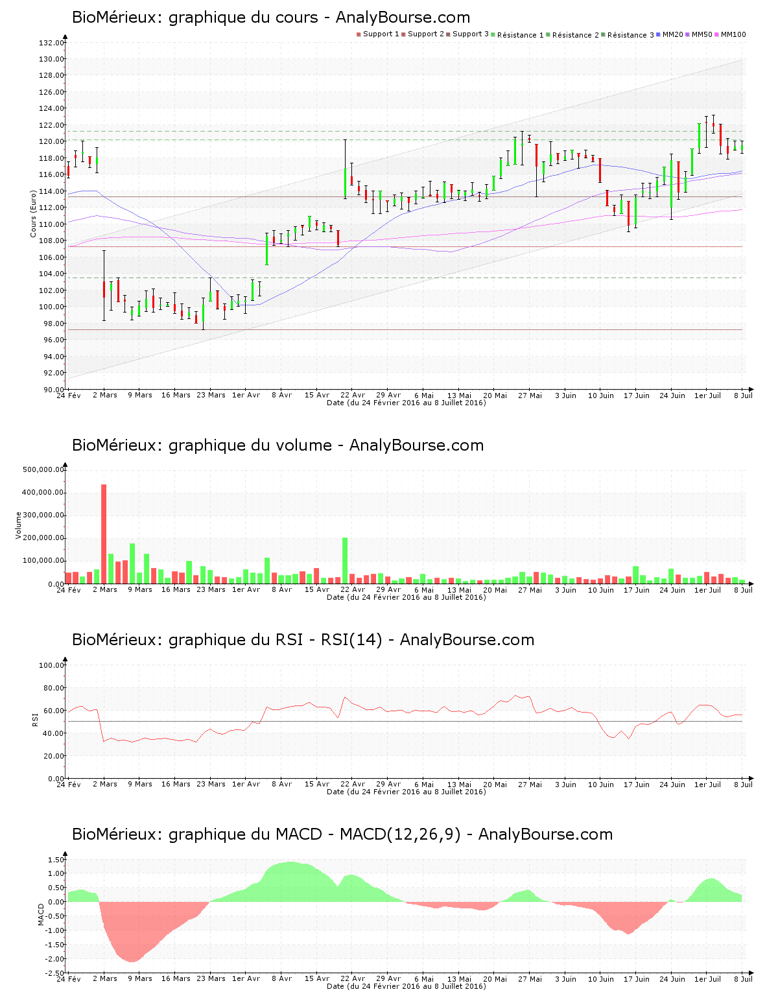The height and width of the screenshot is (1005, 778).
Task: Click the MM20 blue legend swatch
Action: tap(658, 34)
